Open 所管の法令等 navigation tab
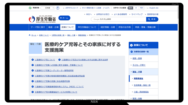The width and height of the screenshot is (188, 105). point(125,27)
